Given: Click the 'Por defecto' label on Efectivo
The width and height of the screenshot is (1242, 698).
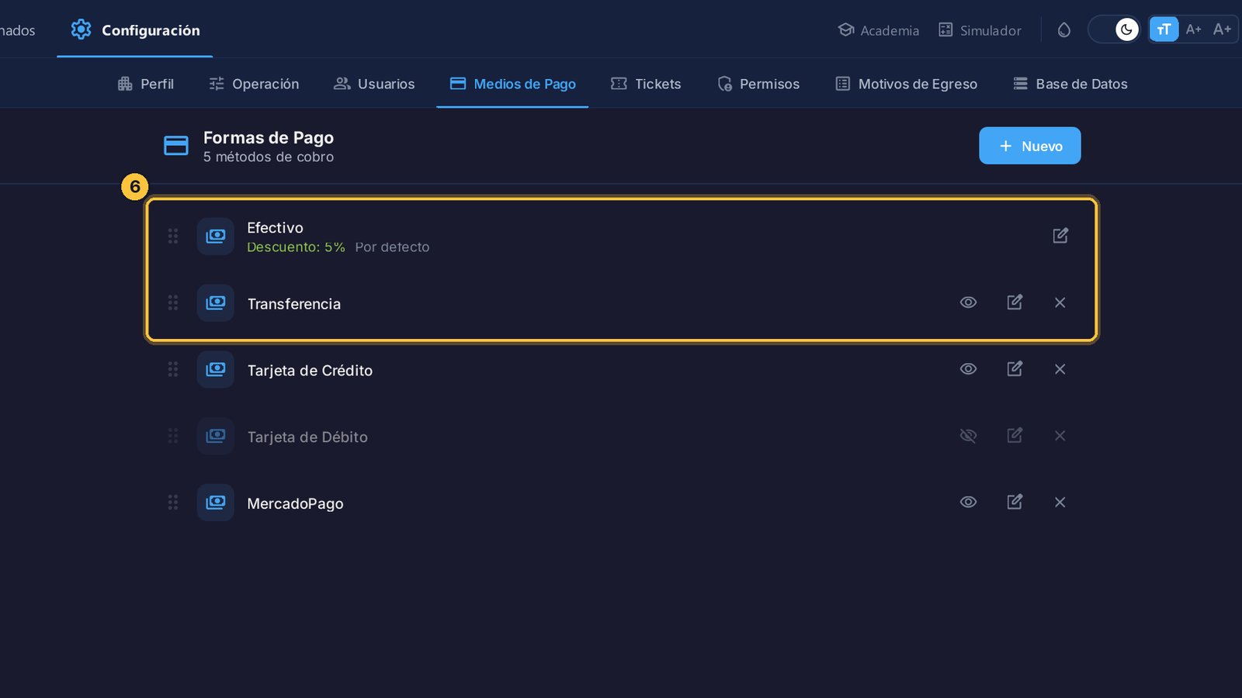Looking at the screenshot, I should point(392,247).
